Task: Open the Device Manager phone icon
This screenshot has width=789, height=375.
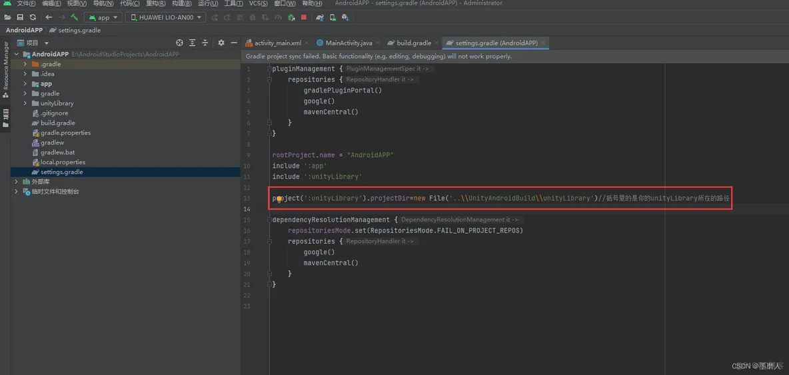Action: tap(333, 17)
